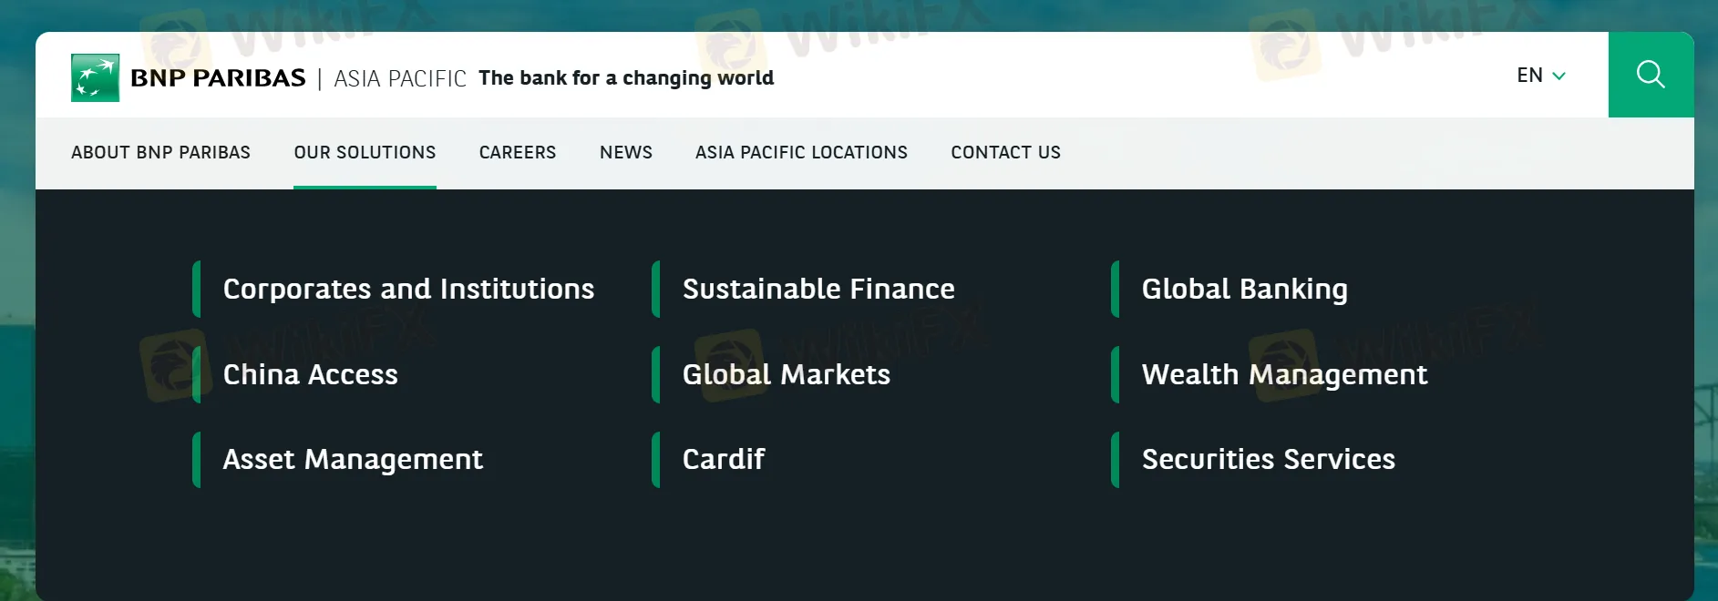Click the magnifying glass search icon
The width and height of the screenshot is (1718, 601).
(x=1651, y=75)
